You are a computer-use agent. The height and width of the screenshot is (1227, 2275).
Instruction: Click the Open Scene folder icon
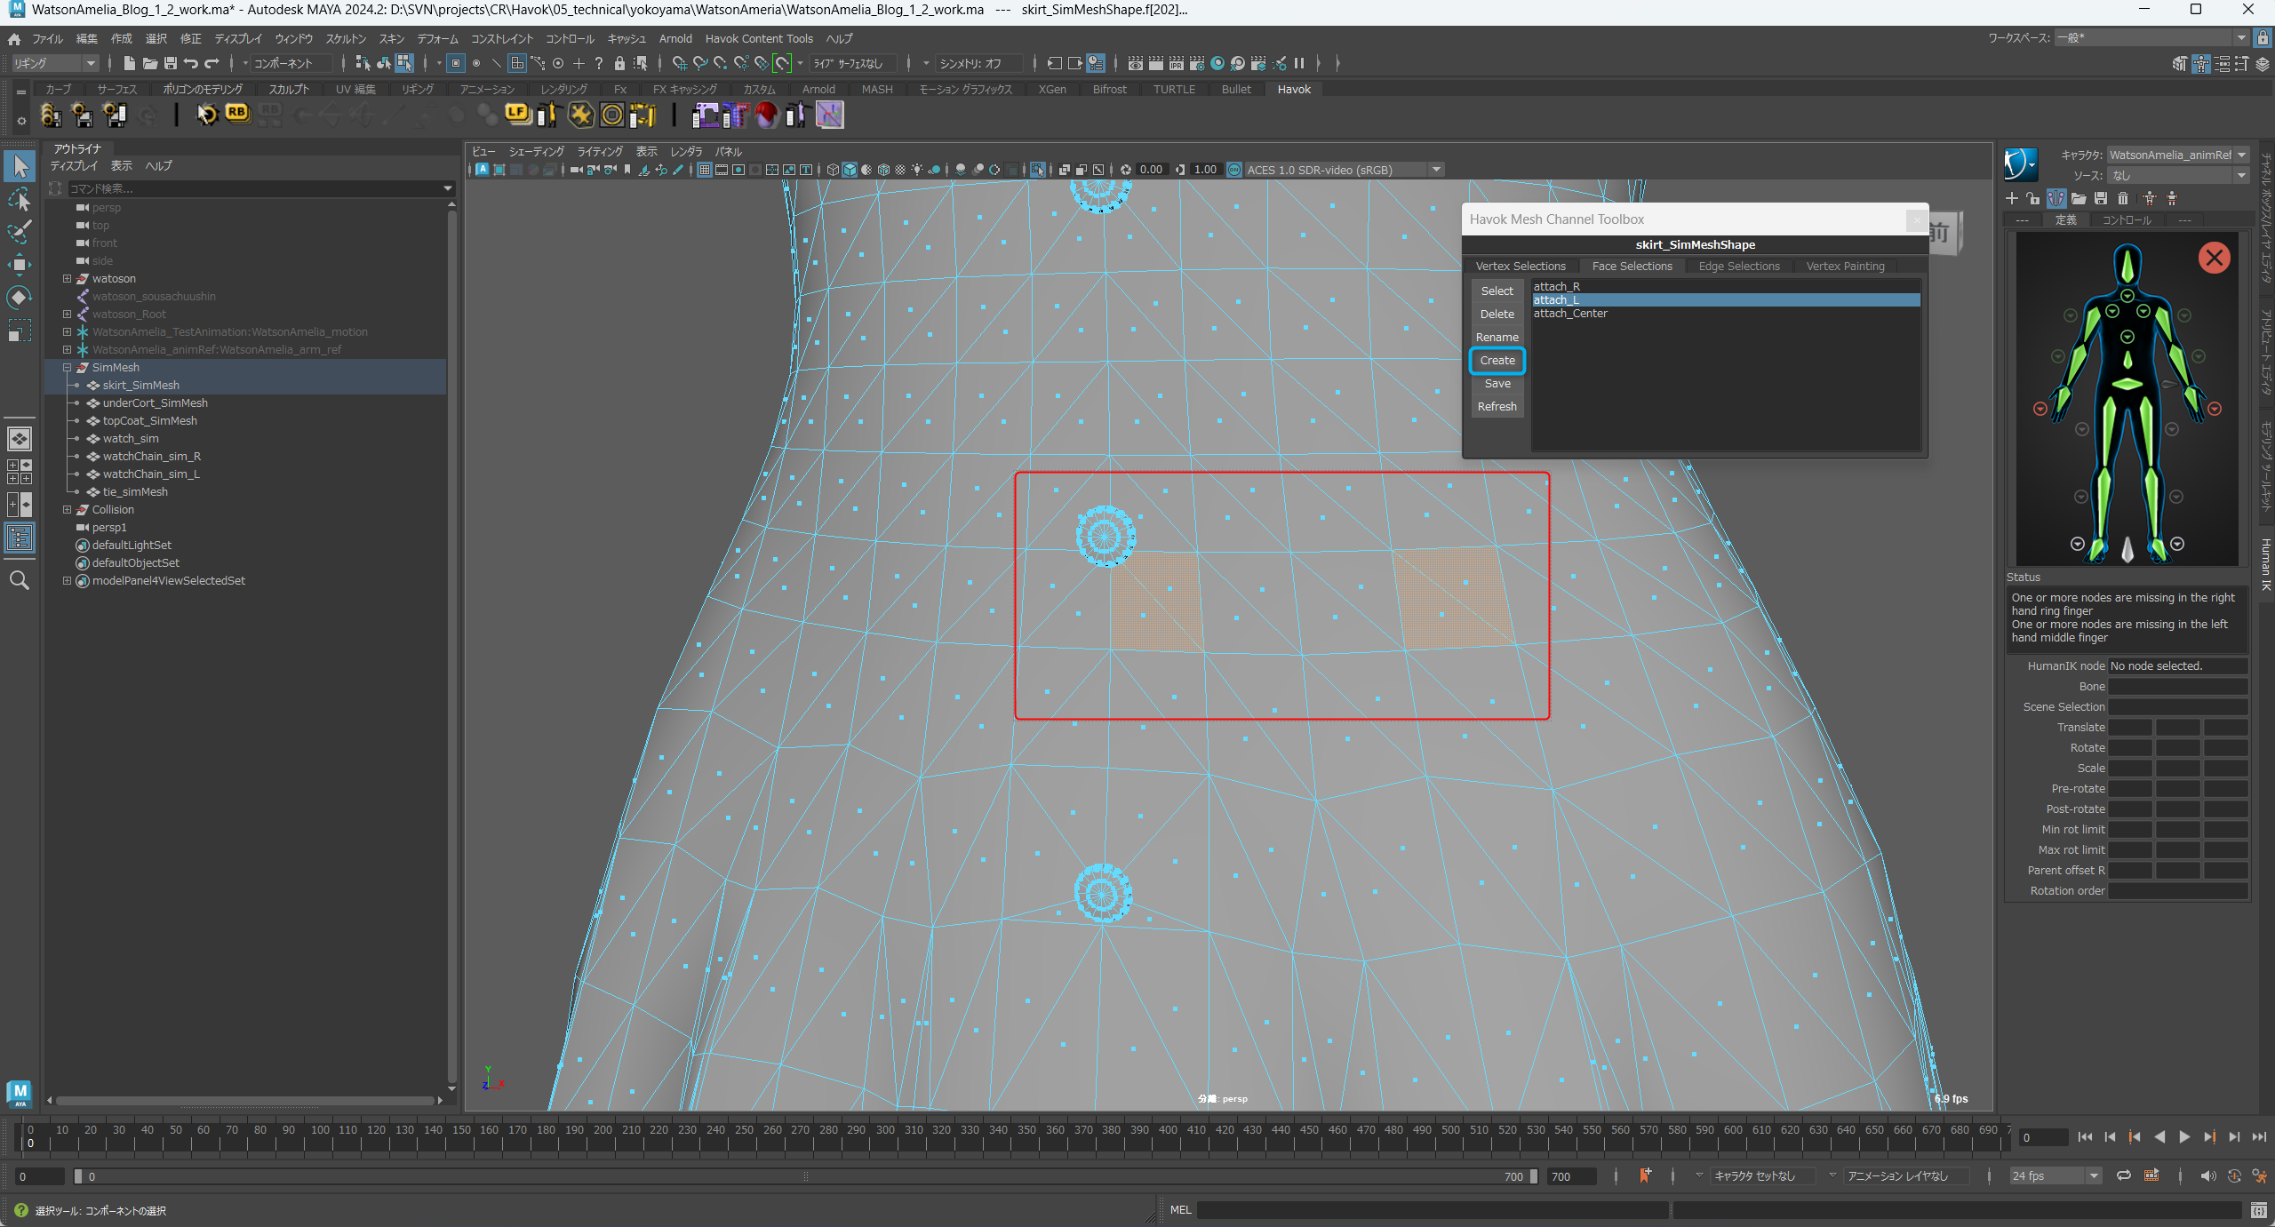coord(149,63)
